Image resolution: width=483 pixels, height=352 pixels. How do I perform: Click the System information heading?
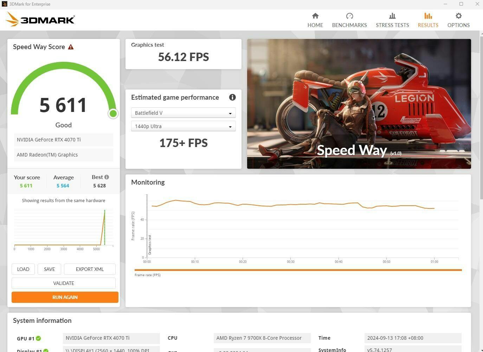(x=42, y=320)
